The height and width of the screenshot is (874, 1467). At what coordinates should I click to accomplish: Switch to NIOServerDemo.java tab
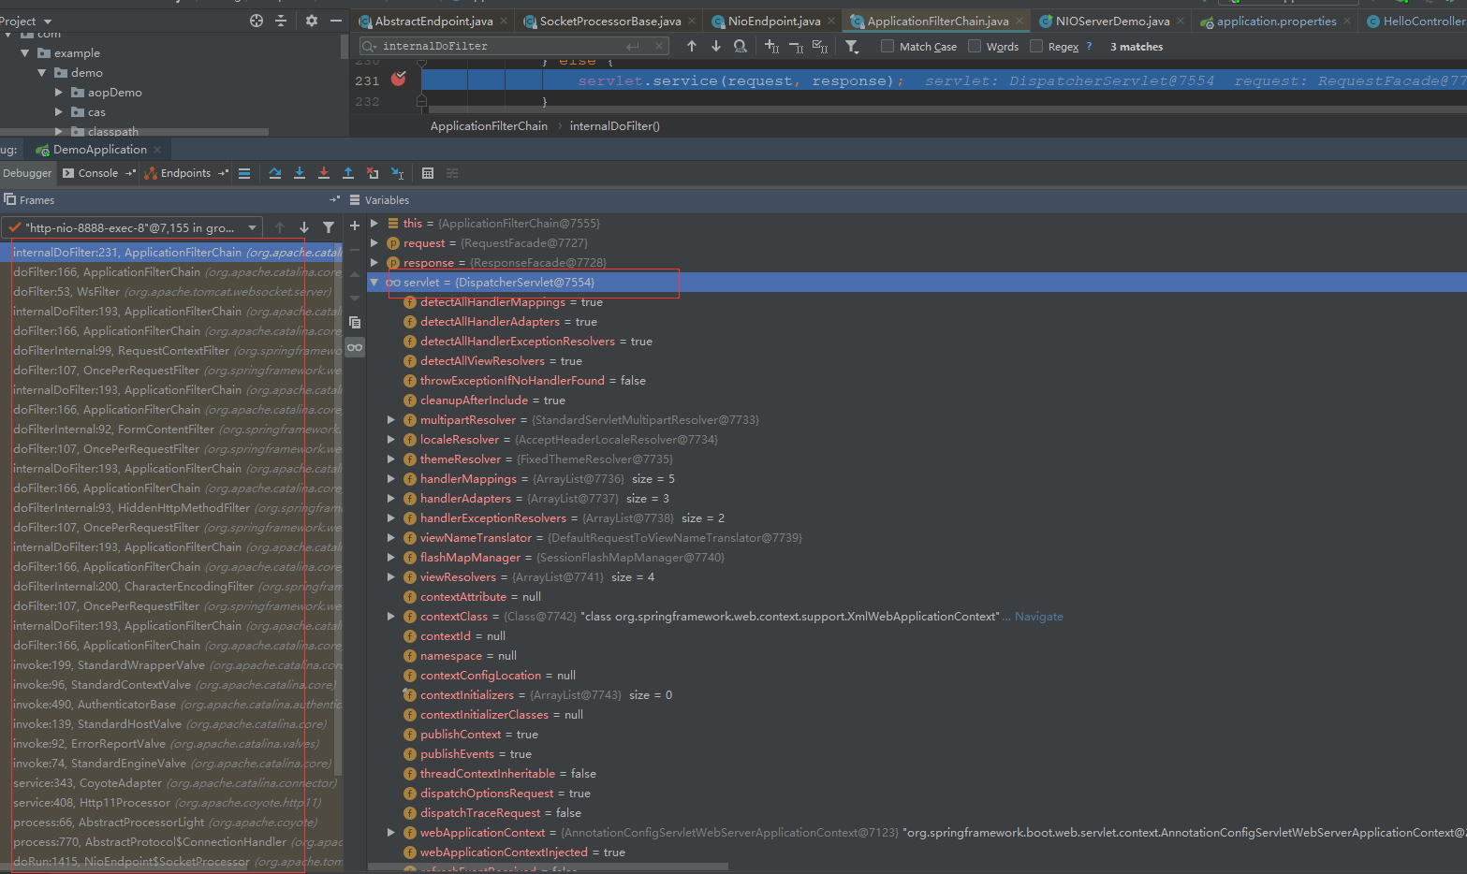coord(1112,21)
